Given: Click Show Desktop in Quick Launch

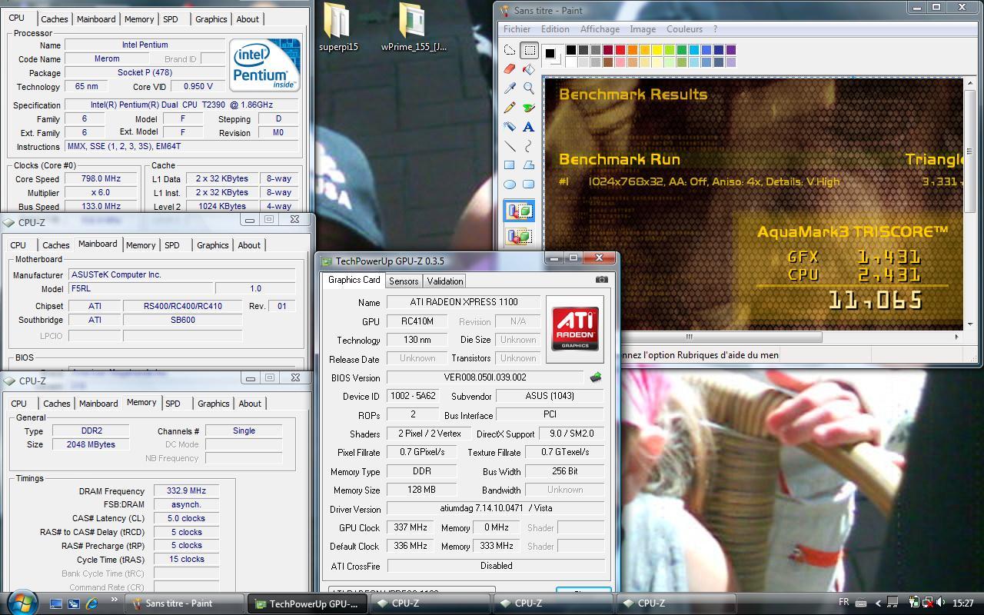Looking at the screenshot, I should pos(56,603).
